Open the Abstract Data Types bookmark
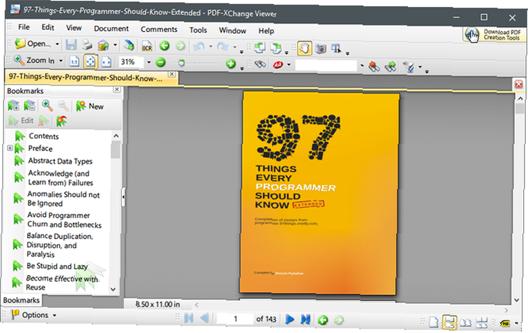Screen dimensions: 528x333 tap(60, 161)
